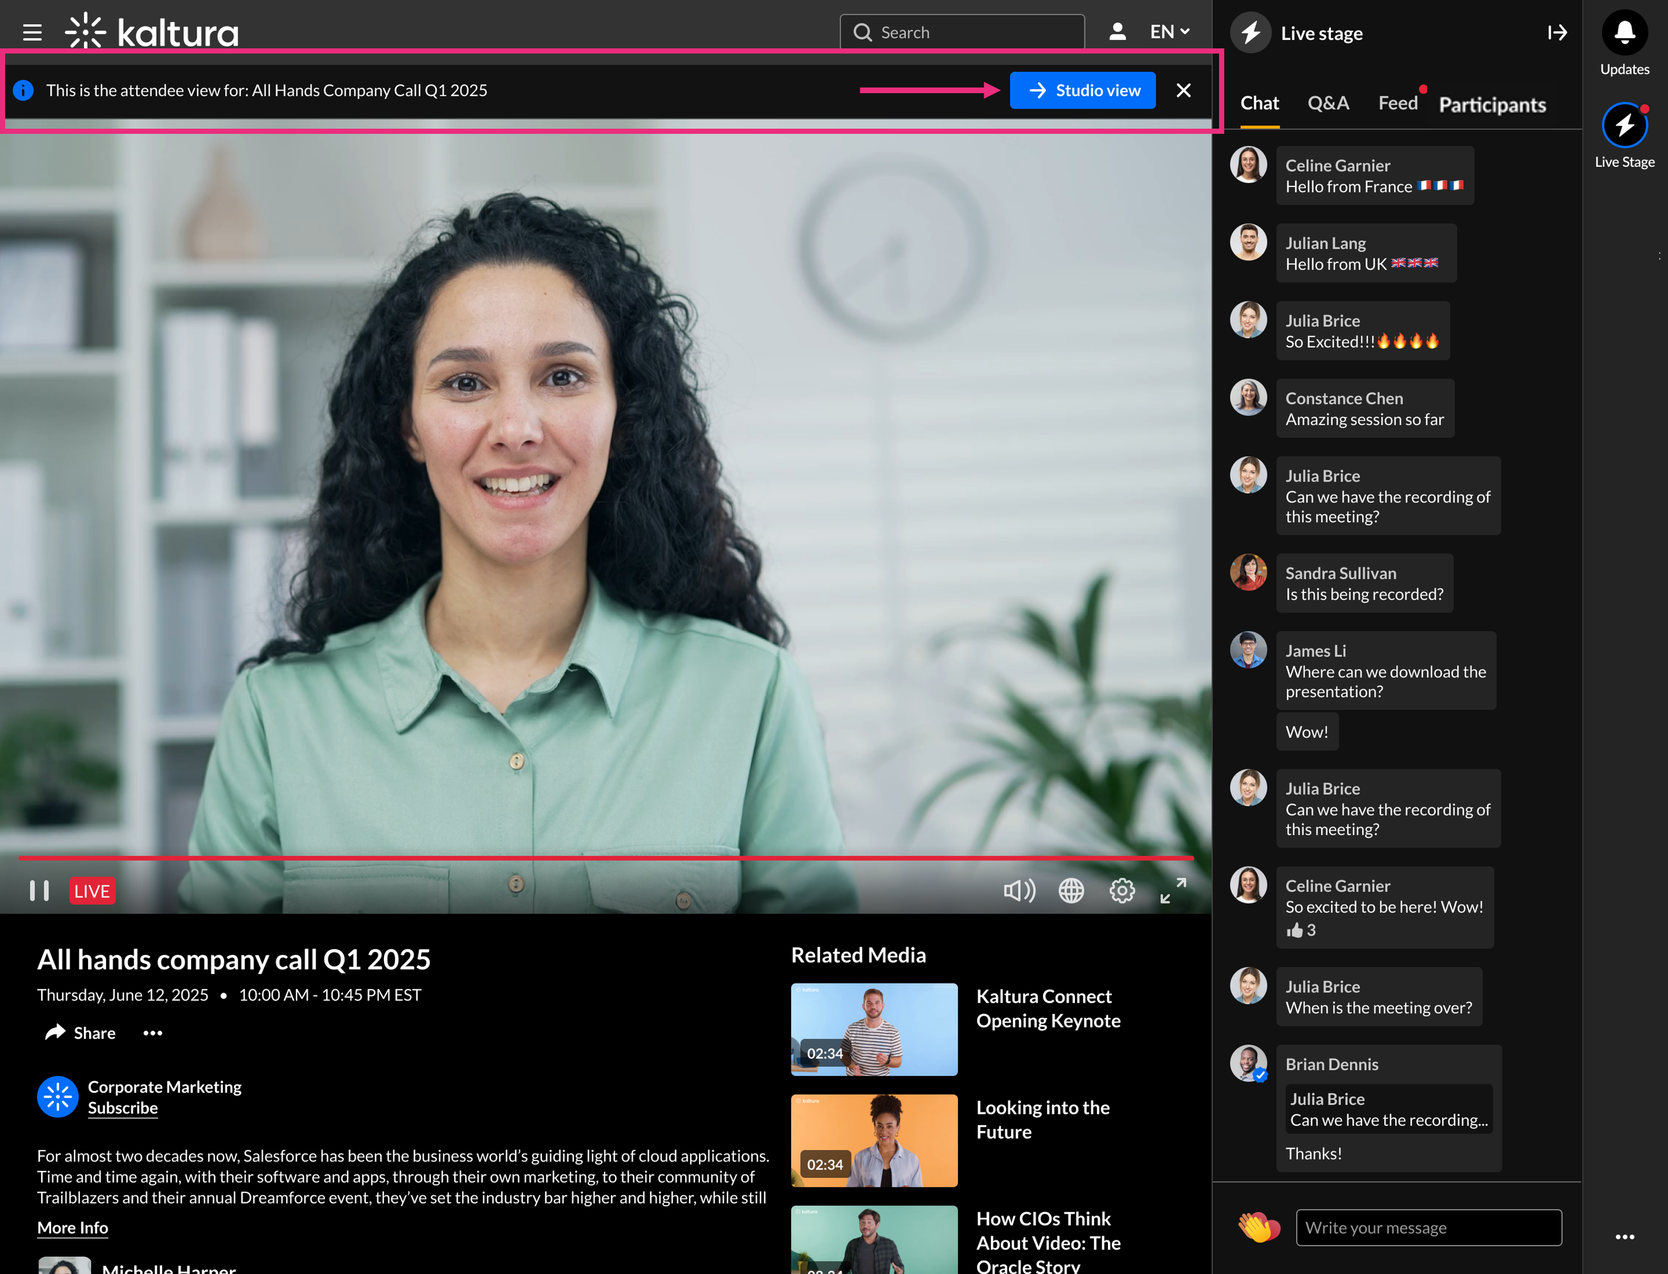Send a clapping hands reaction
1668x1274 pixels.
coord(1258,1226)
